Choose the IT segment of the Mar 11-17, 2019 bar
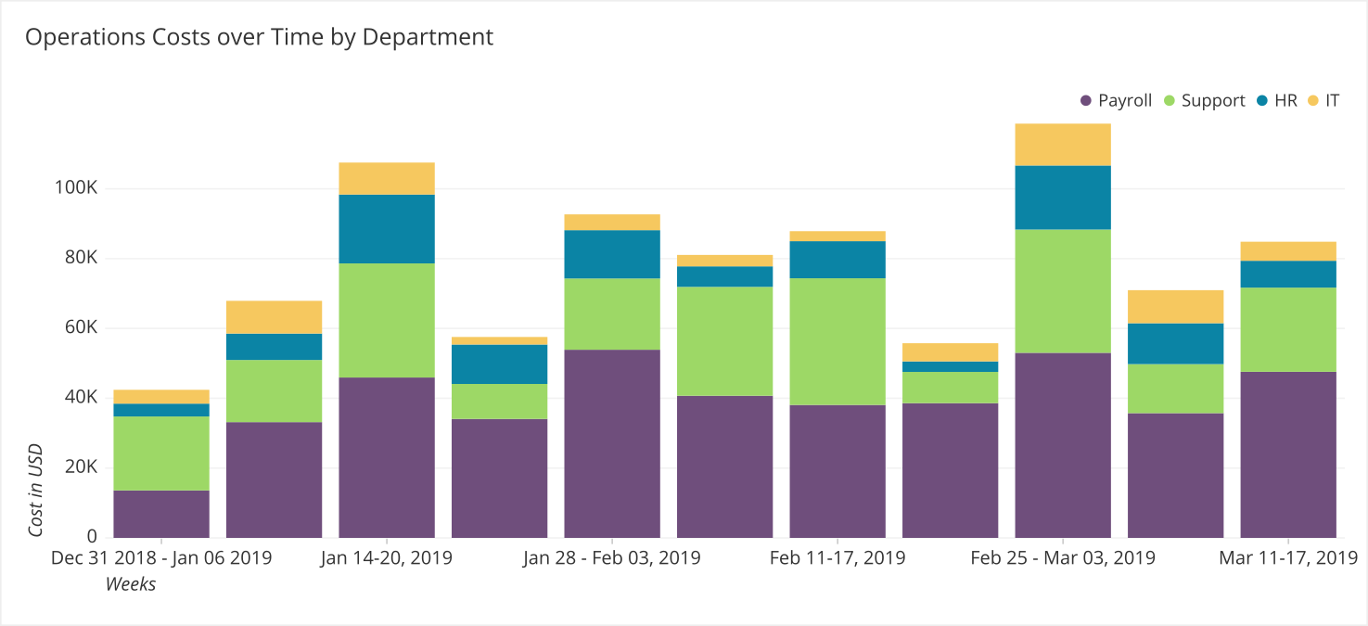The width and height of the screenshot is (1368, 626). (x=1288, y=251)
